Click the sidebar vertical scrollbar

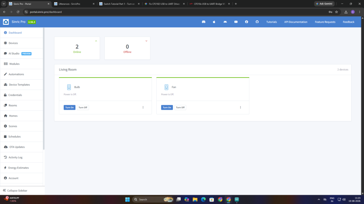(x=44, y=89)
